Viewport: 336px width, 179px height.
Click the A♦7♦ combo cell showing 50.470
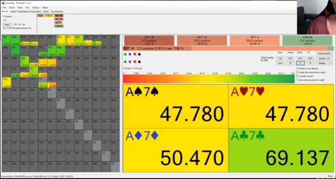pos(176,150)
